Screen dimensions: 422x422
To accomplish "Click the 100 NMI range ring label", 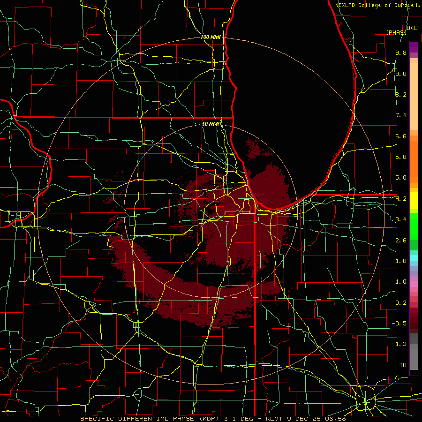I will tap(211, 37).
